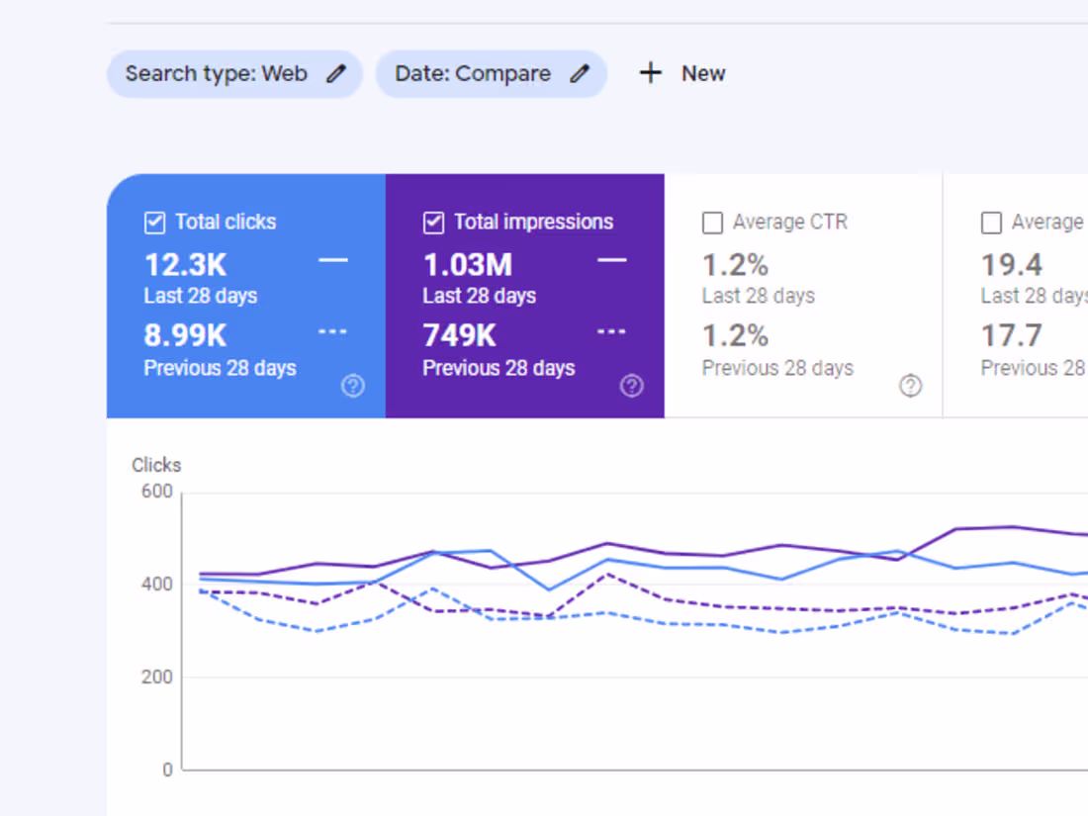Open the Date Compare selector
This screenshot has height=816, width=1088.
point(492,73)
